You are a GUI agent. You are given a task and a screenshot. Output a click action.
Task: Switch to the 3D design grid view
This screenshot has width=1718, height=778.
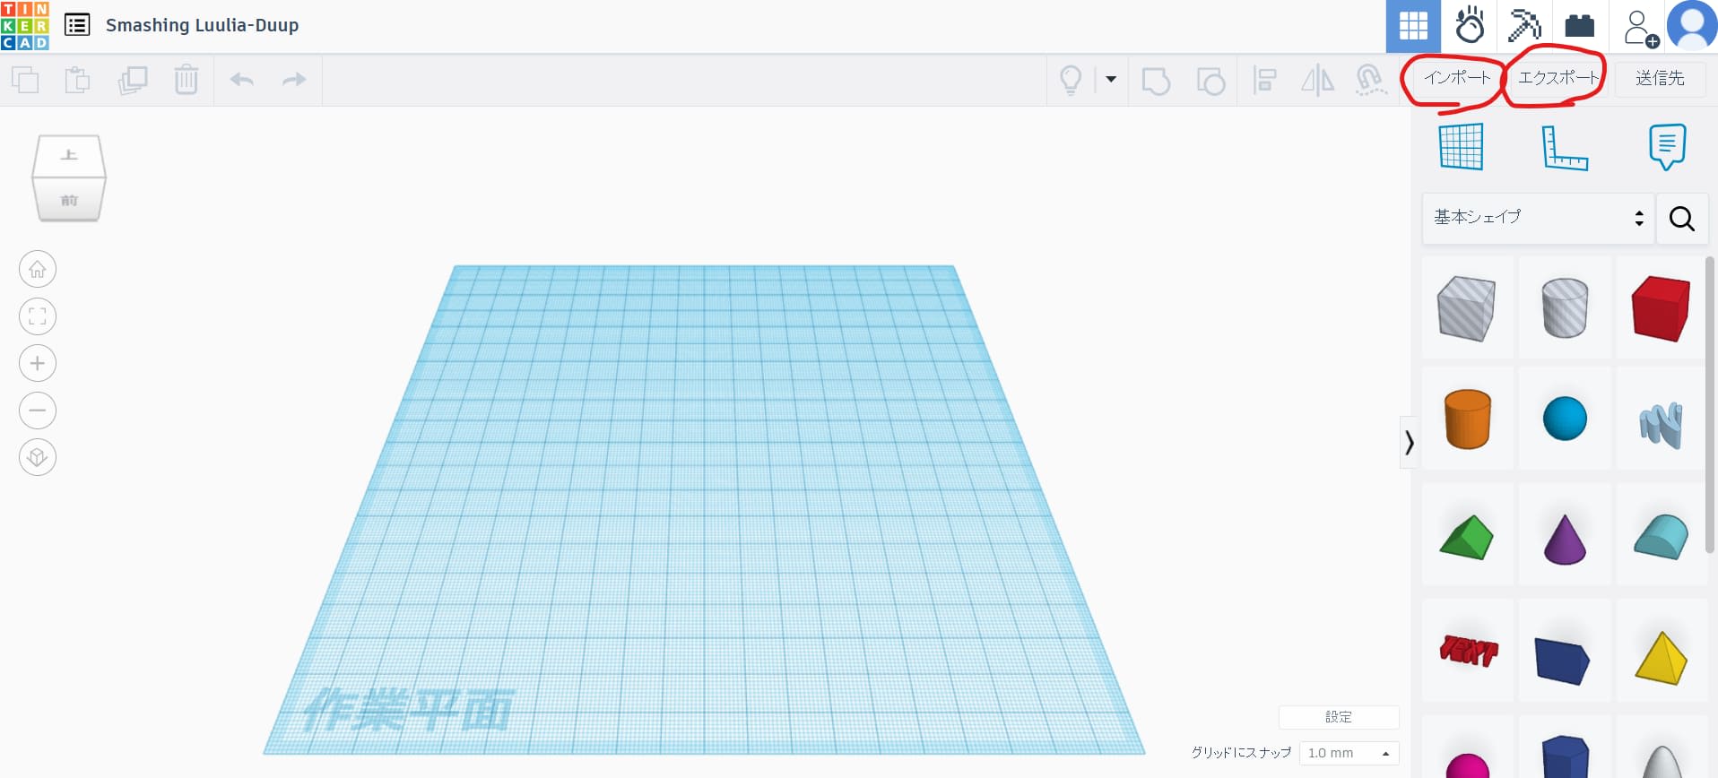[x=1413, y=26]
